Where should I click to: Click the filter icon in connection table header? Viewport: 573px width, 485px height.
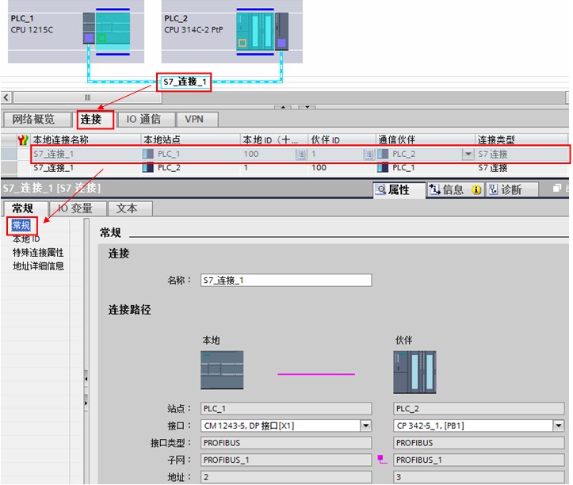point(23,139)
